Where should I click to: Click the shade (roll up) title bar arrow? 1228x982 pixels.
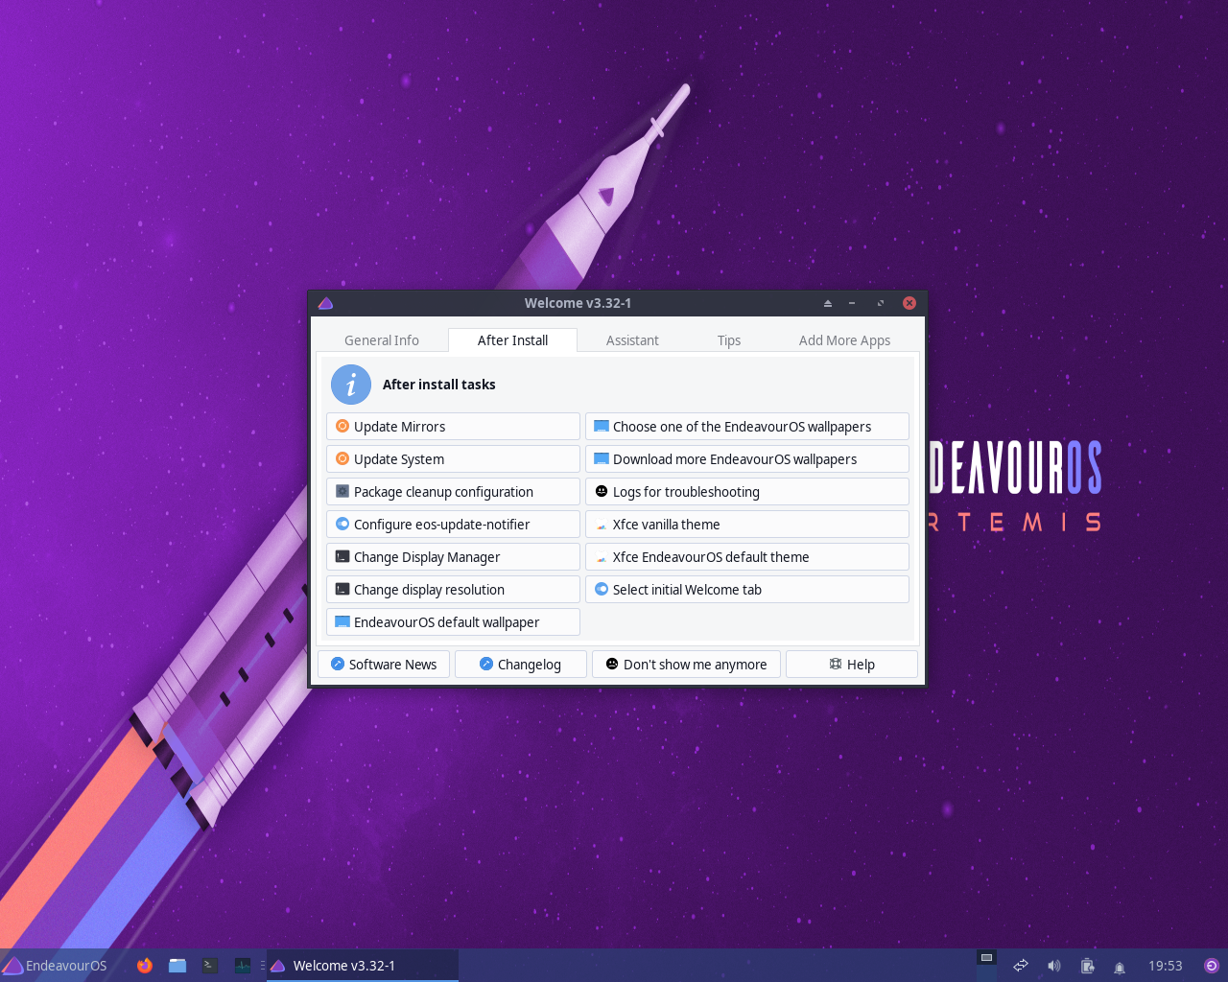[828, 303]
